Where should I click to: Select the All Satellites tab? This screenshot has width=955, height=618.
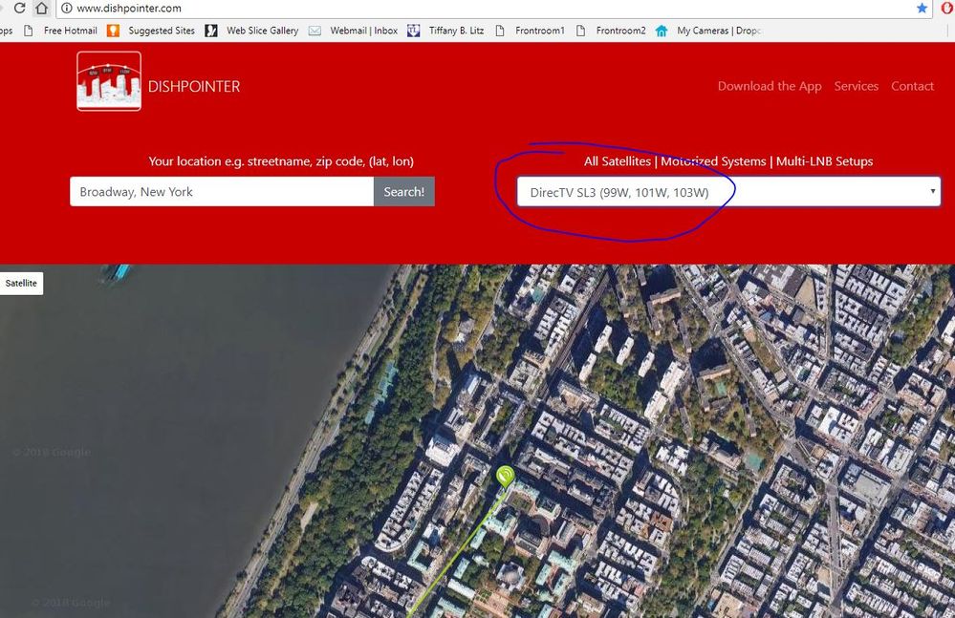click(617, 161)
